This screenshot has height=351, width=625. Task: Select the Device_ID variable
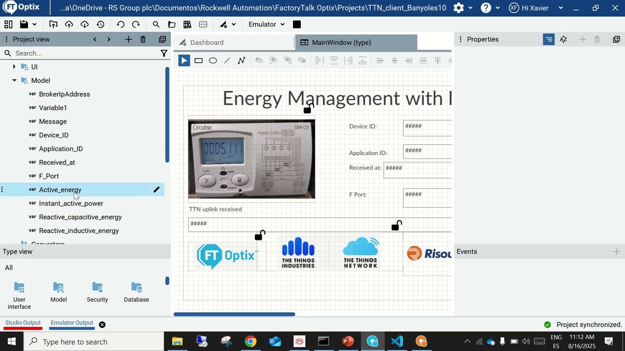(x=54, y=135)
